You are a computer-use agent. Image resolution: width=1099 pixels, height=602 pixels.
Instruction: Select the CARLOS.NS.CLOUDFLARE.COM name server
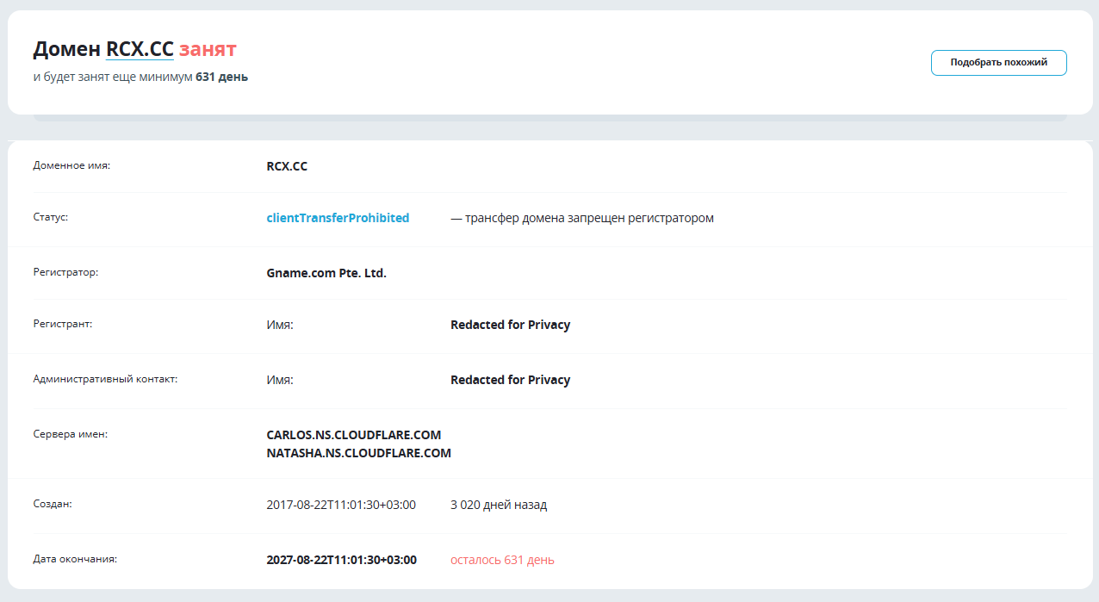click(x=354, y=435)
